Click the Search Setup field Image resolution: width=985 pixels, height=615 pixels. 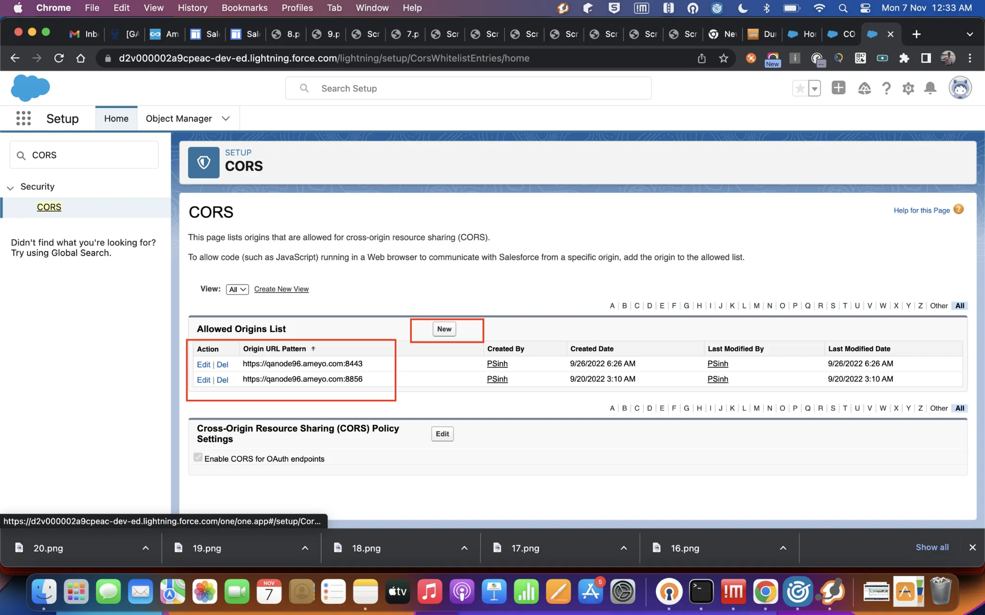coord(468,88)
